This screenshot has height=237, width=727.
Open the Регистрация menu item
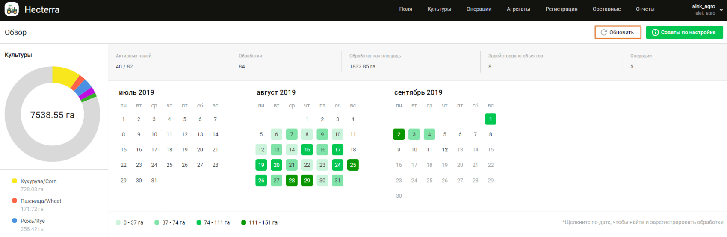(x=561, y=9)
